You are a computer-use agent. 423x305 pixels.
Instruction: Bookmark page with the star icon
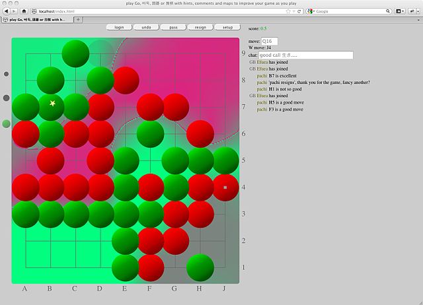(x=288, y=11)
